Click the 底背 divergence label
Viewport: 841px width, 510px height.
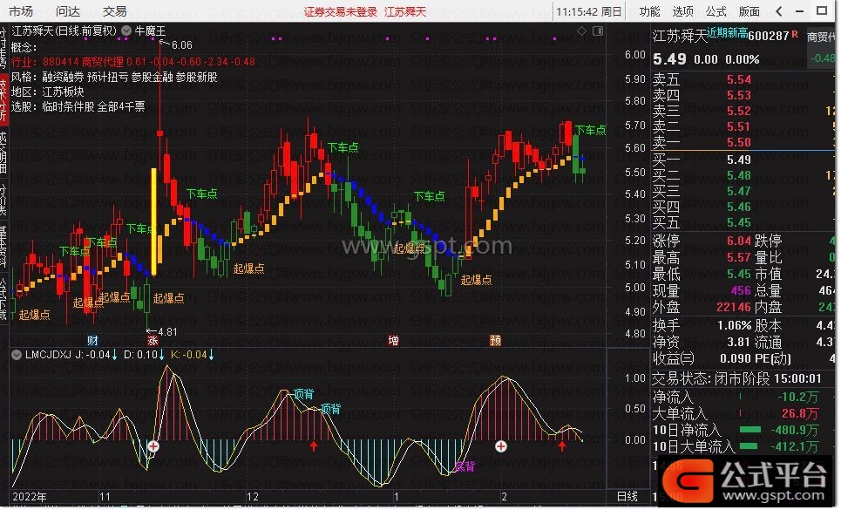[465, 466]
